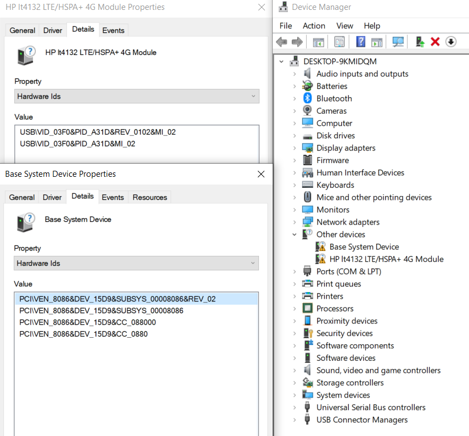Select the Processors icon in the device tree

tap(308, 308)
